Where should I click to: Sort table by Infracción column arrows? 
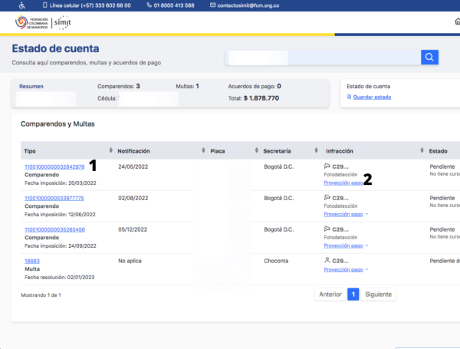[422, 150]
